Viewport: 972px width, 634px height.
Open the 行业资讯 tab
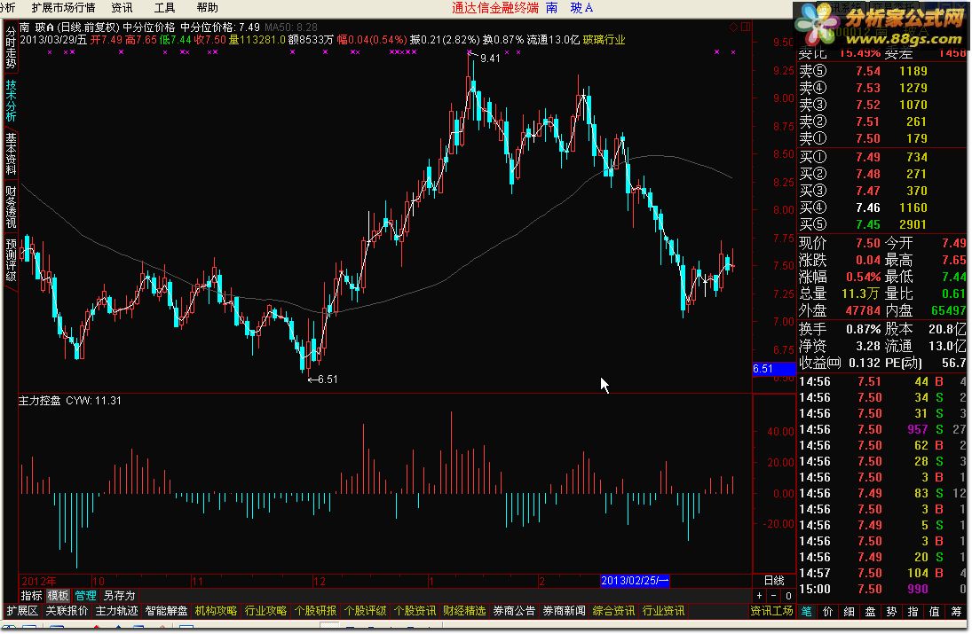[x=663, y=611]
